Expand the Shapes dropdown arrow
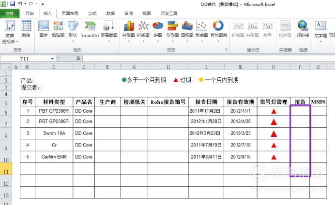 pyautogui.click(x=73, y=41)
